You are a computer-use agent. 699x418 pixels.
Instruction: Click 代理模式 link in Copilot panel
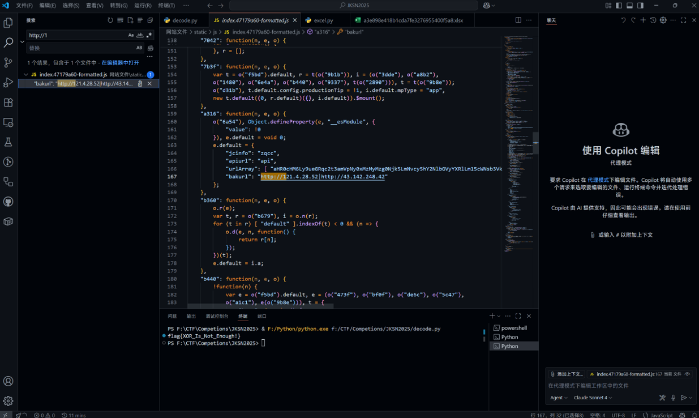pos(598,180)
